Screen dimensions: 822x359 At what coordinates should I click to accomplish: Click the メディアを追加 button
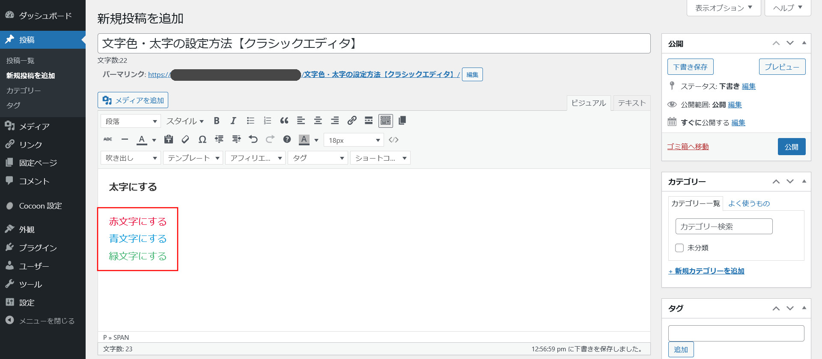click(x=133, y=100)
